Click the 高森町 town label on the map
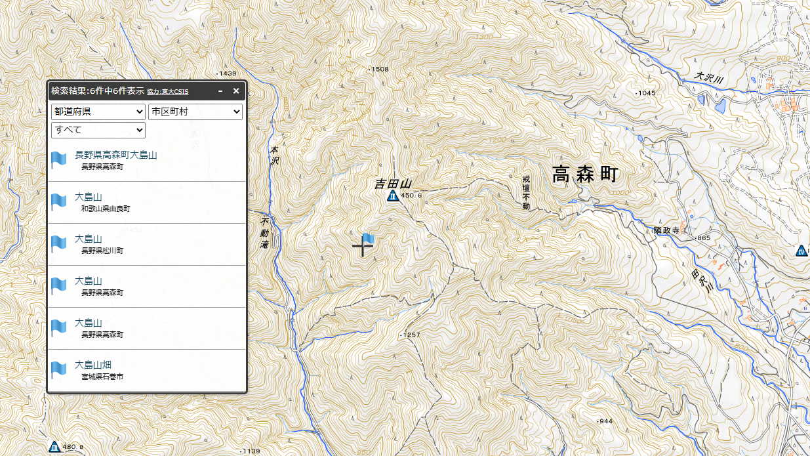The image size is (810, 456). coord(585,175)
